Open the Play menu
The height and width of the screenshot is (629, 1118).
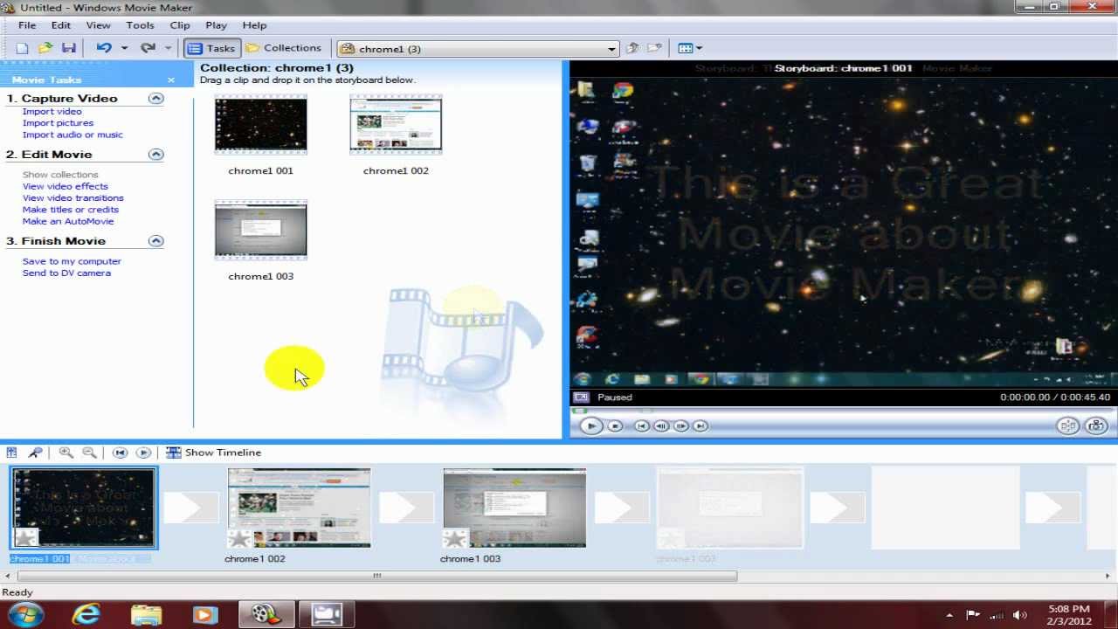click(x=216, y=25)
